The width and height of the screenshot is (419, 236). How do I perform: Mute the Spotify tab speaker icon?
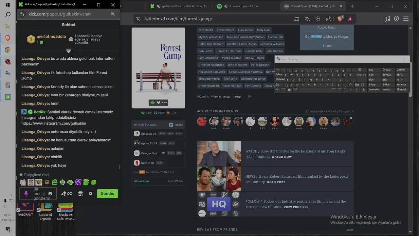point(226,6)
